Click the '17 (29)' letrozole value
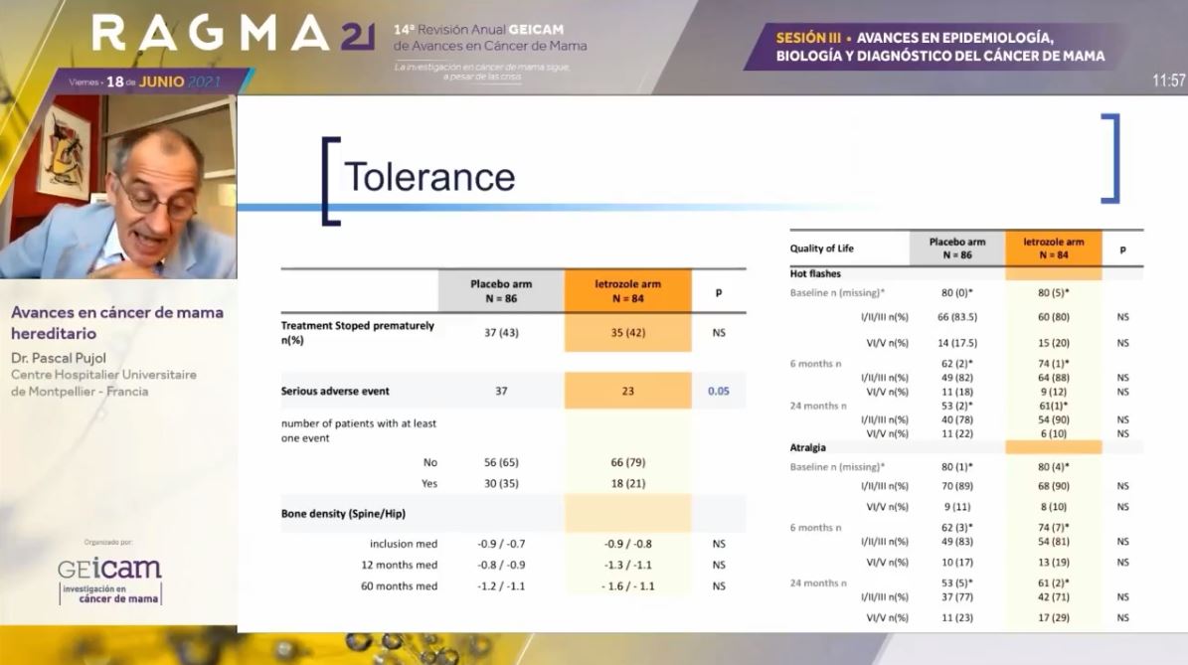This screenshot has height=665, width=1188. [x=1053, y=618]
